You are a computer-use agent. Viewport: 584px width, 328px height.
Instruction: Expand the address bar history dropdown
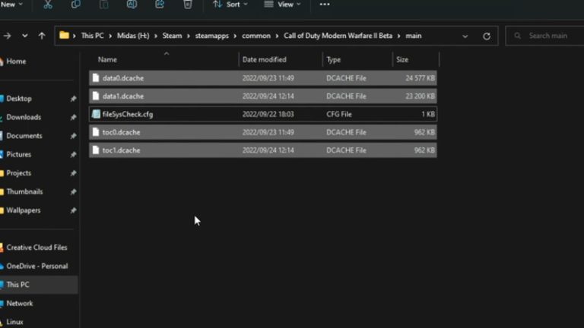pos(465,36)
